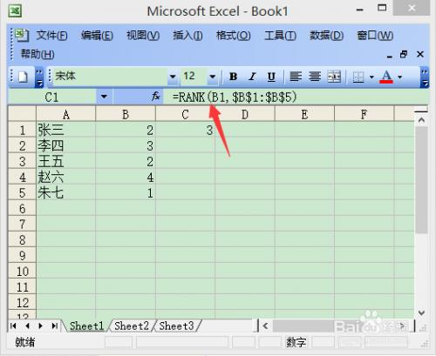Select cell containing 朱七
The image size is (436, 356).
pyautogui.click(x=66, y=192)
